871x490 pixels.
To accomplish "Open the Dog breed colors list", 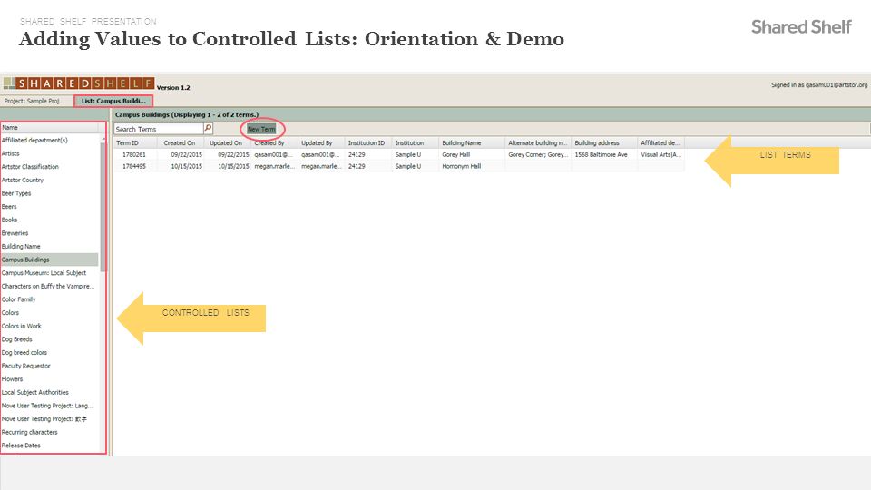I will [x=49, y=353].
